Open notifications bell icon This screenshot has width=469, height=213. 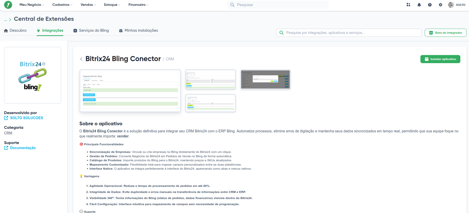coord(419,5)
